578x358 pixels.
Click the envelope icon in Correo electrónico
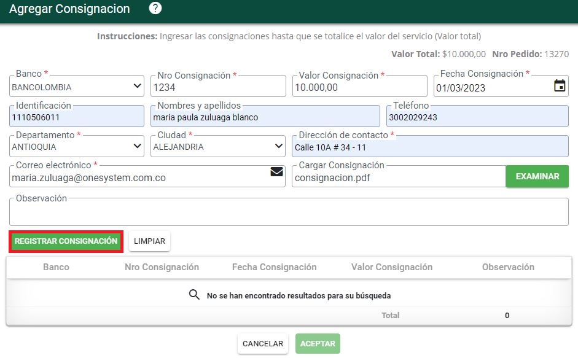pos(276,172)
